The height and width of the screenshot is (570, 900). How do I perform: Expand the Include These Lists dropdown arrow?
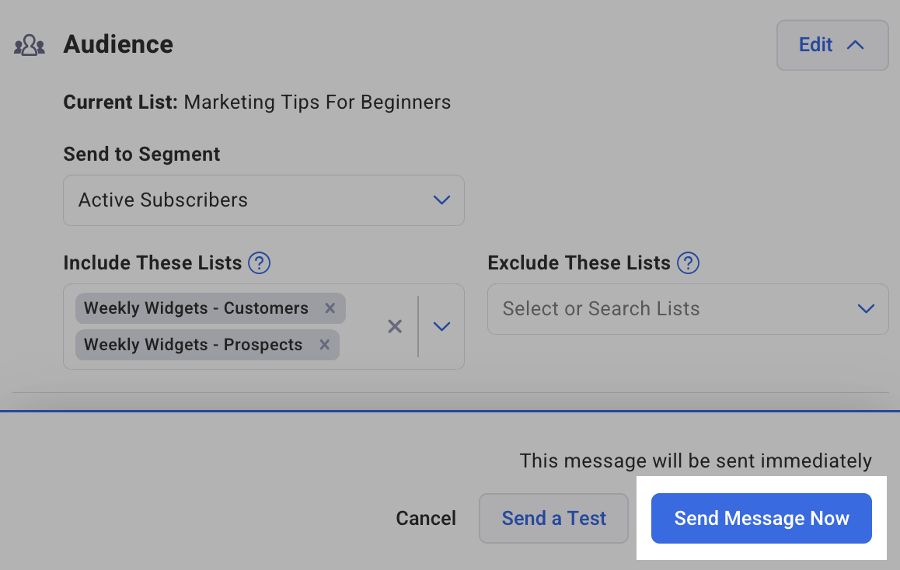[441, 326]
